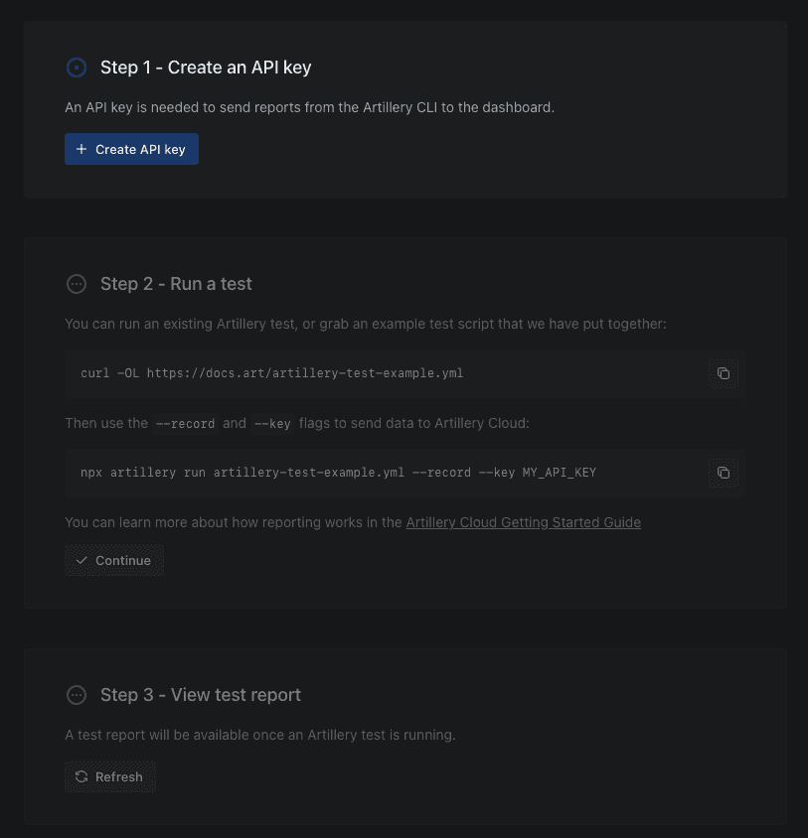Click the Step 3 test report availability message
Screen dimensions: 808x838
[259, 736]
